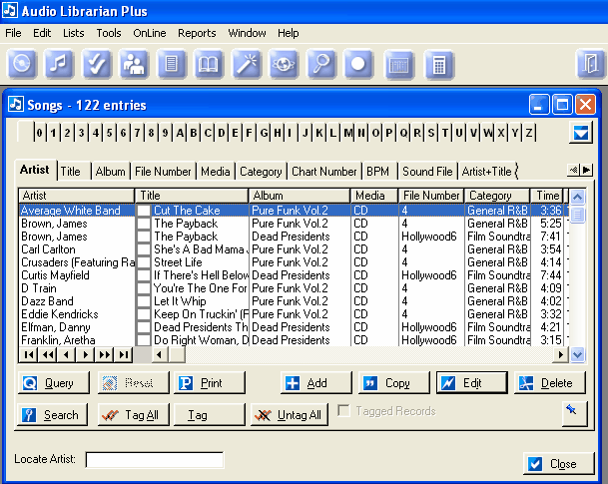608x484 pixels.
Task: Click the Delete button
Action: [550, 383]
